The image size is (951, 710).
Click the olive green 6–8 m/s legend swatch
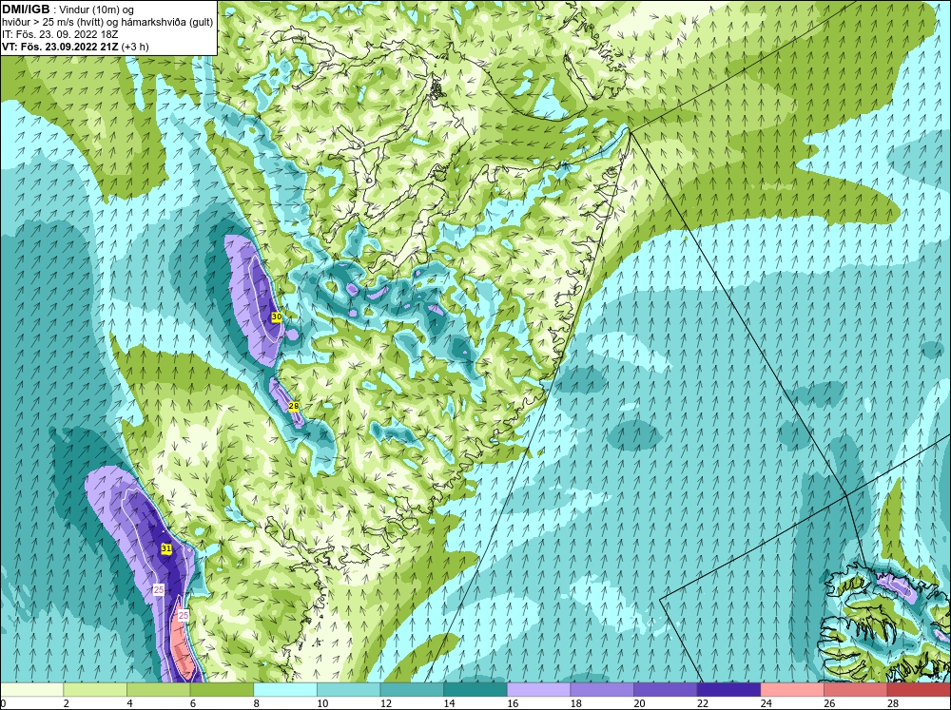[222, 690]
